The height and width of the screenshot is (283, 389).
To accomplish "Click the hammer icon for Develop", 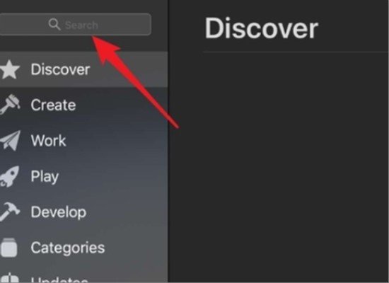I will coord(10,212).
